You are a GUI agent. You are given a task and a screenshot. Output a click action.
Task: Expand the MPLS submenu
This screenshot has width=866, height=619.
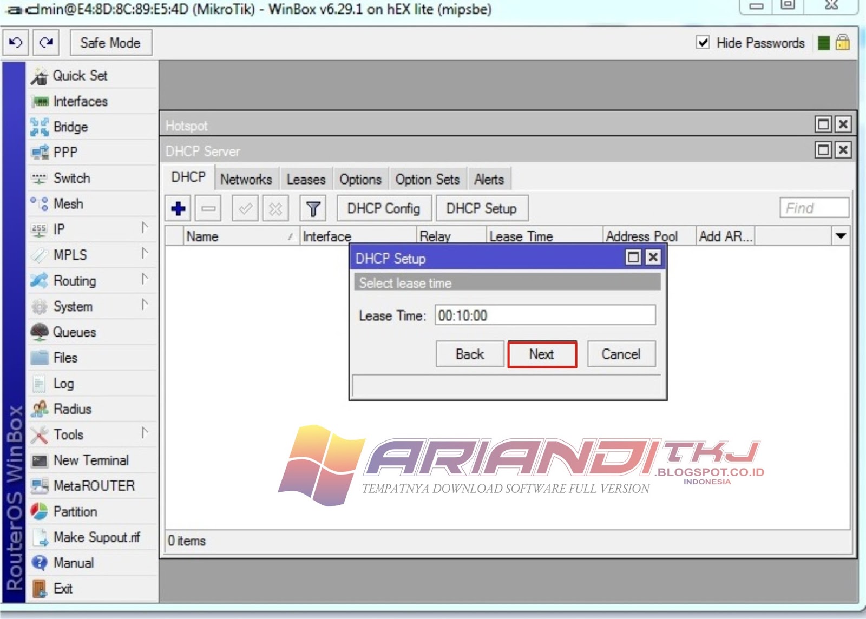tap(145, 253)
